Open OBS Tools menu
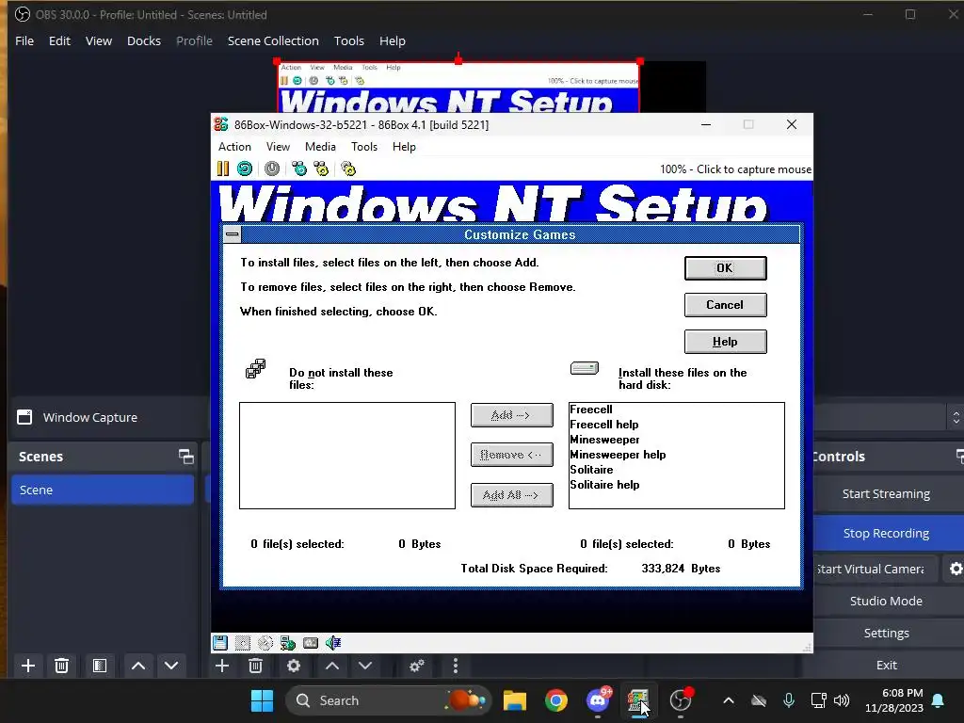 pyautogui.click(x=349, y=40)
